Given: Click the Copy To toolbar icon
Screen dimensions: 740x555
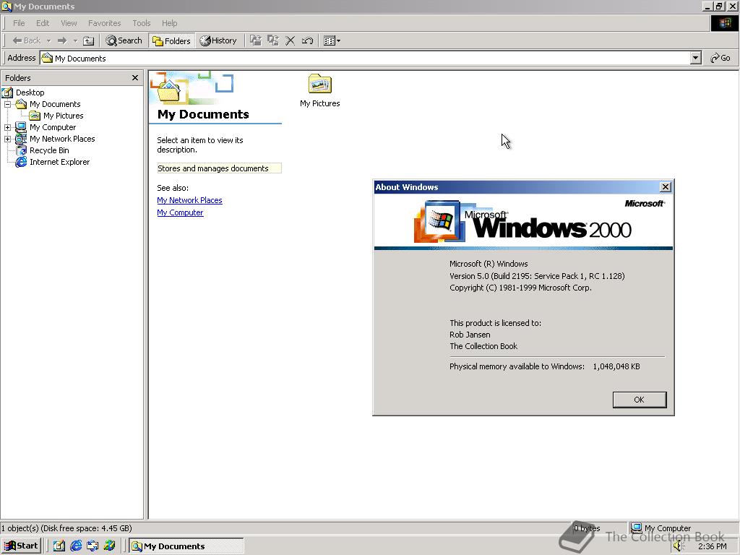Looking at the screenshot, I should point(273,40).
